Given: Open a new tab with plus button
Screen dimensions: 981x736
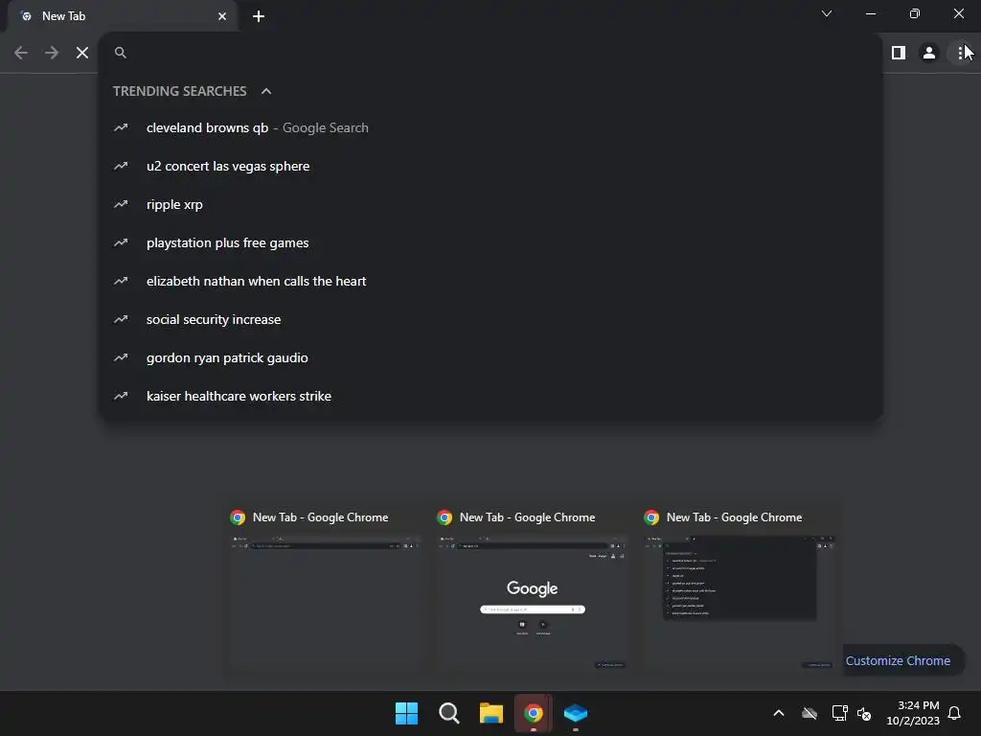Looking at the screenshot, I should coord(259,16).
